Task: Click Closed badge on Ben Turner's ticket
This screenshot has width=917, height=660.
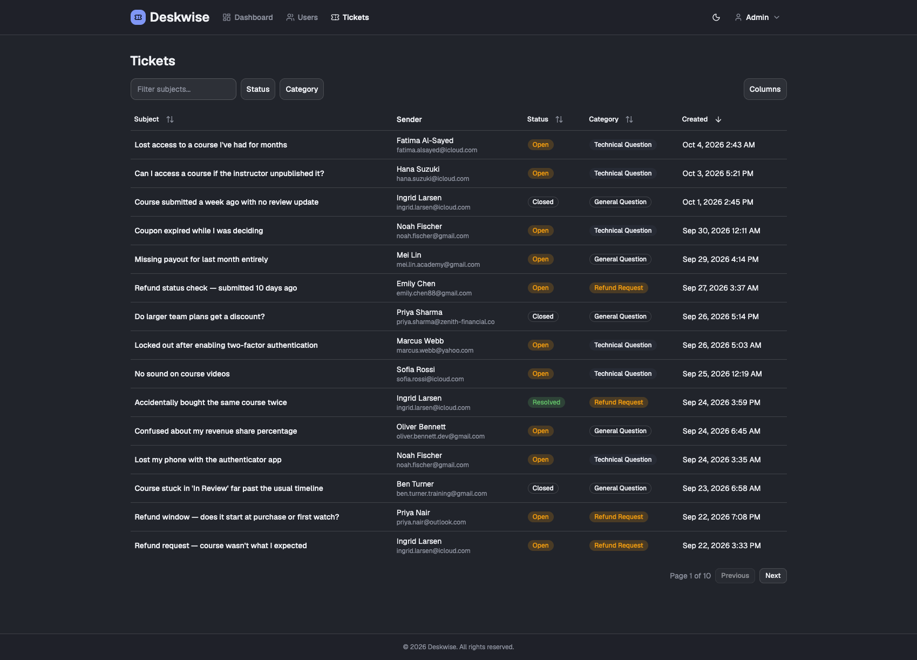Action: [543, 488]
